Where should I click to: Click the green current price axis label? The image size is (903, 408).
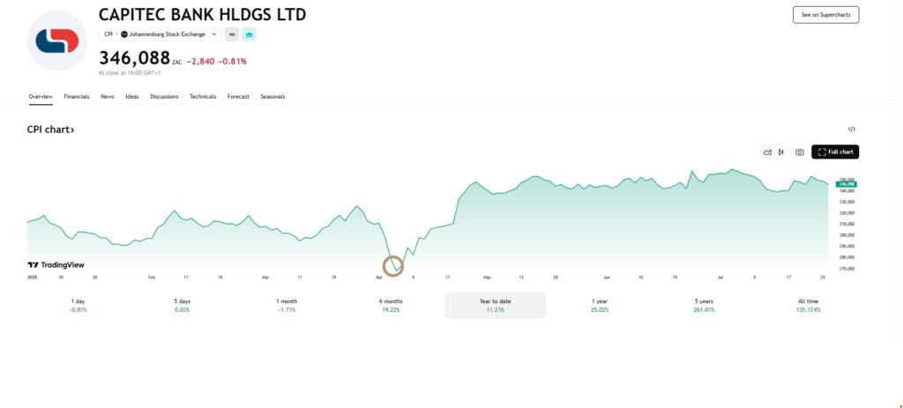click(846, 184)
